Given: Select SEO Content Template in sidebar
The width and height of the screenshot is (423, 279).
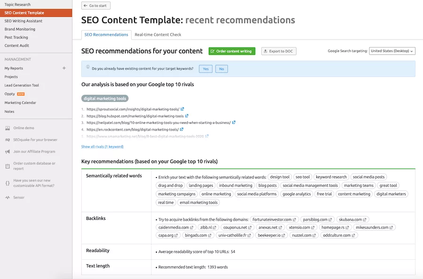Looking at the screenshot, I should coord(36,13).
